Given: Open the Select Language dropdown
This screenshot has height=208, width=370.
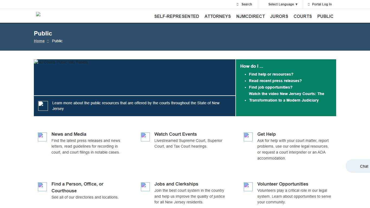Looking at the screenshot, I should (283, 4).
